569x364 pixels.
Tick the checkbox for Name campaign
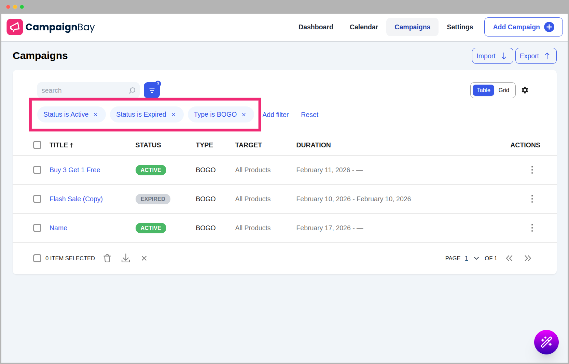pyautogui.click(x=37, y=228)
